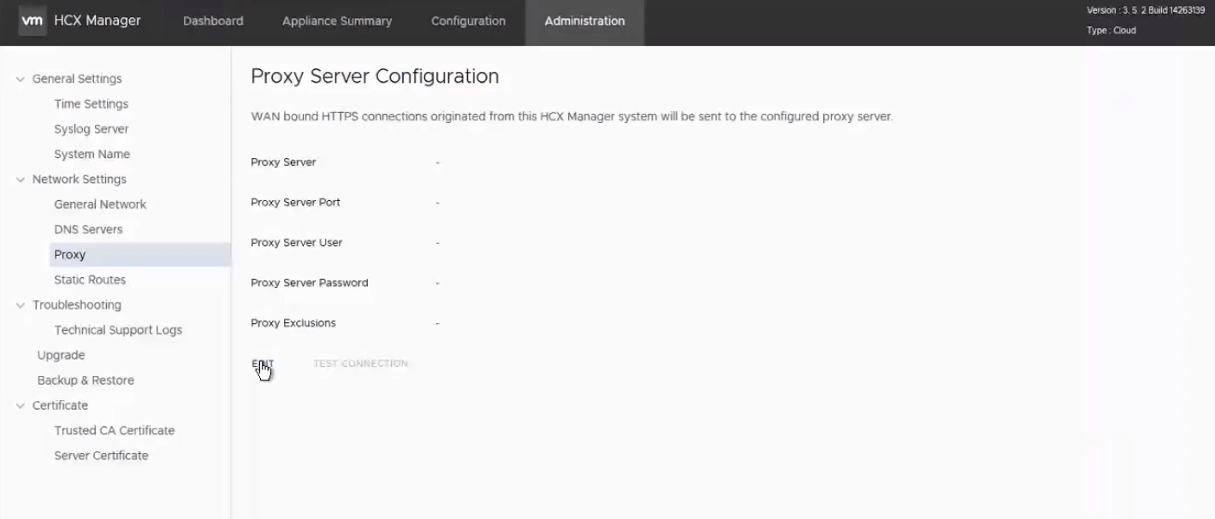Image resolution: width=1215 pixels, height=519 pixels.
Task: Select the Administration tab
Action: point(584,21)
